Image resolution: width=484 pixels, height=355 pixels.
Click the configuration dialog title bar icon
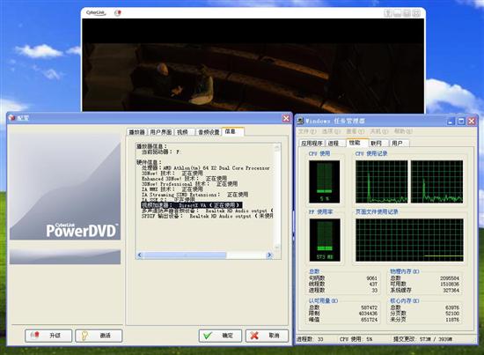12,118
